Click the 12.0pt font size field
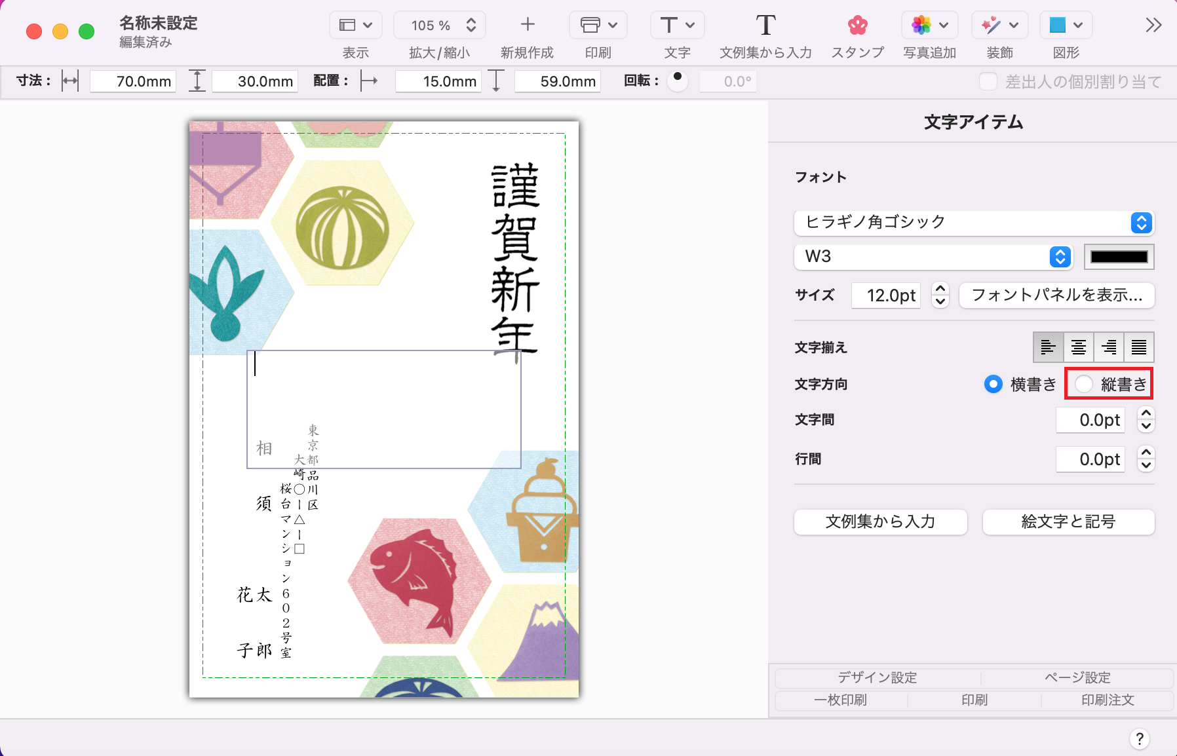This screenshot has width=1177, height=756. coord(886,295)
